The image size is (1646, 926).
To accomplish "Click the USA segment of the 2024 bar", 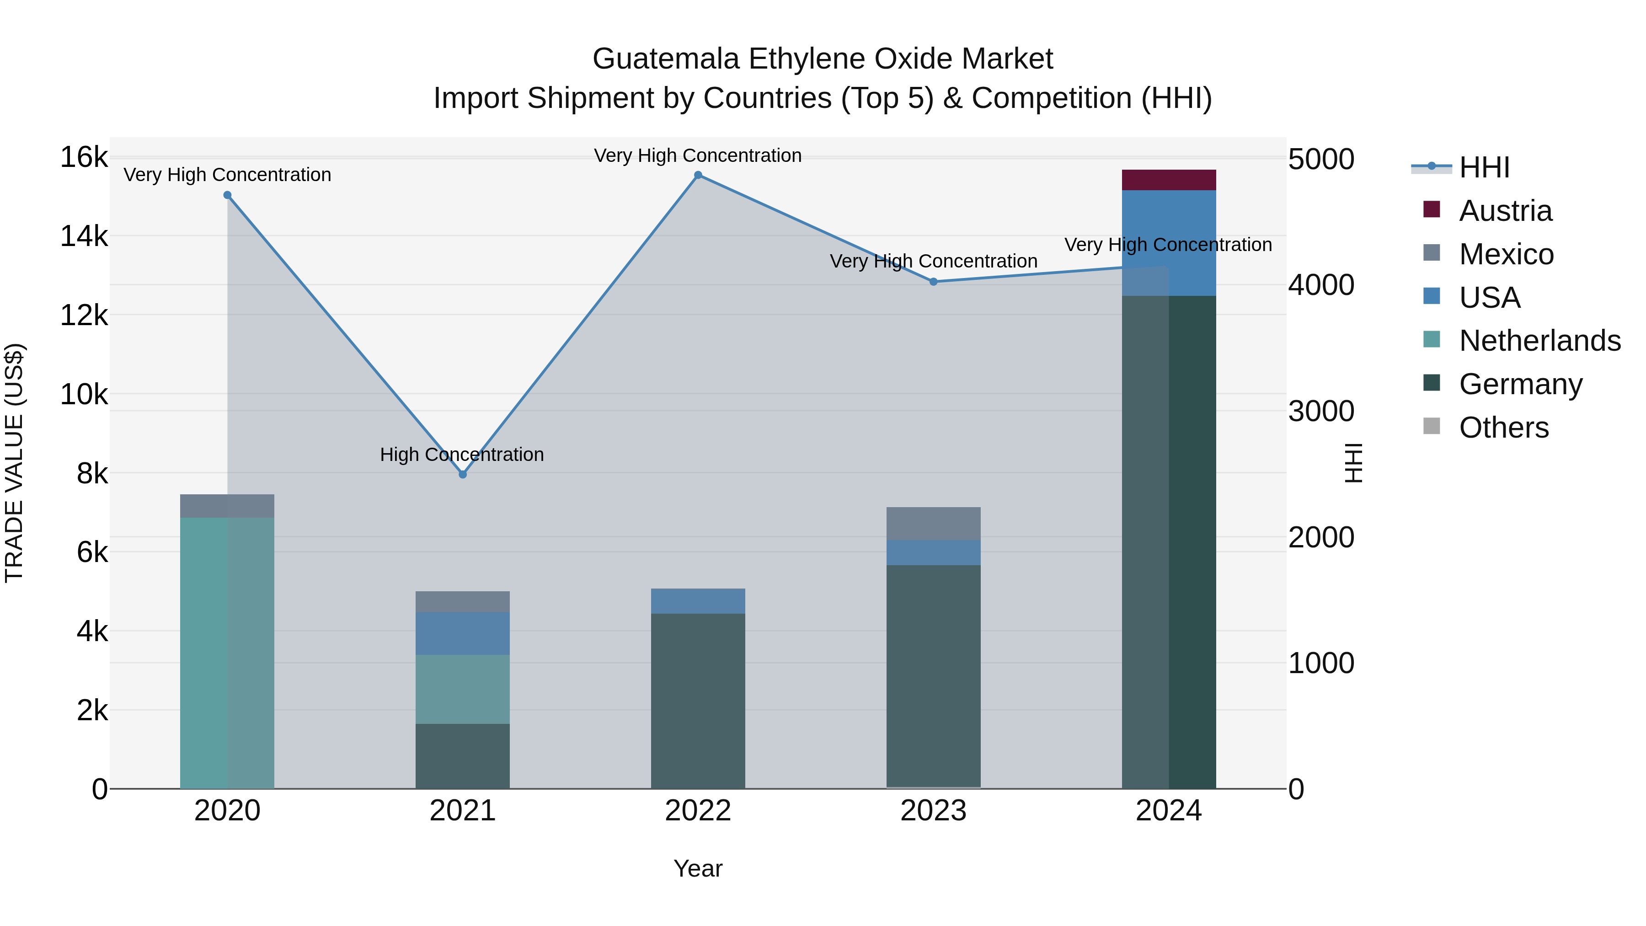I will (1169, 243).
